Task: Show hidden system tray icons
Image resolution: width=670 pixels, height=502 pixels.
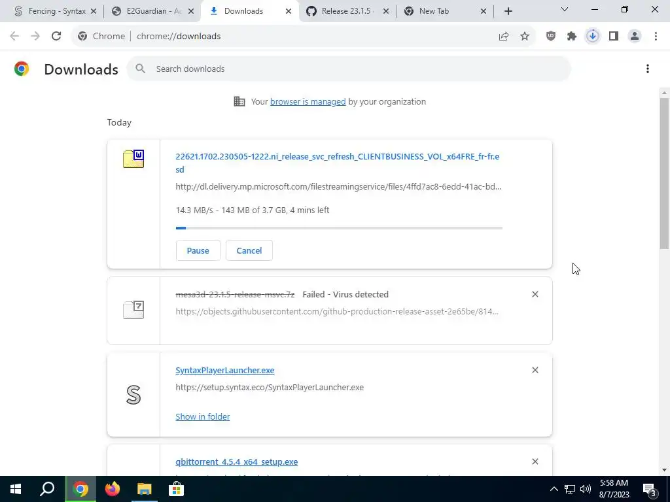Action: pos(554,489)
